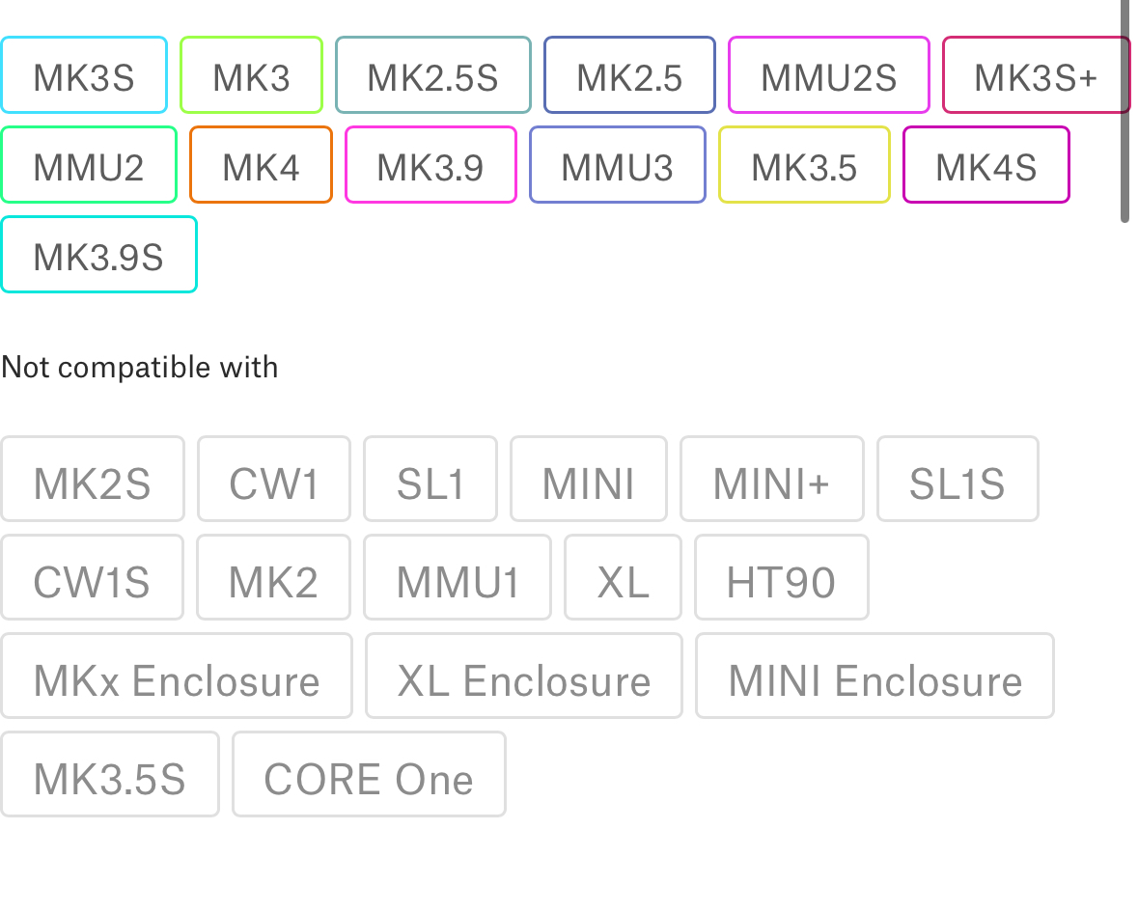The width and height of the screenshot is (1138, 912).
Task: Select the MK3S compatibility tag
Action: (84, 75)
